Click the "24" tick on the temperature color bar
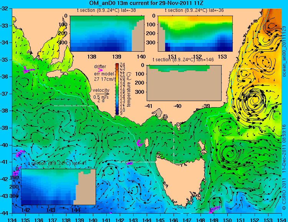The image size is (288, 222). 122,65
